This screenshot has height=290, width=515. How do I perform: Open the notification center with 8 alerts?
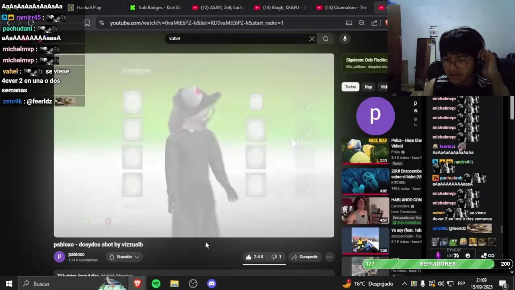tap(503, 284)
